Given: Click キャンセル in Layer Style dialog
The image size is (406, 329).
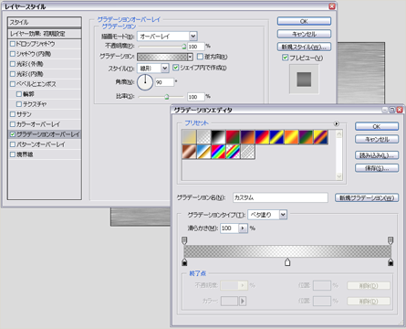Looking at the screenshot, I should pos(304,34).
